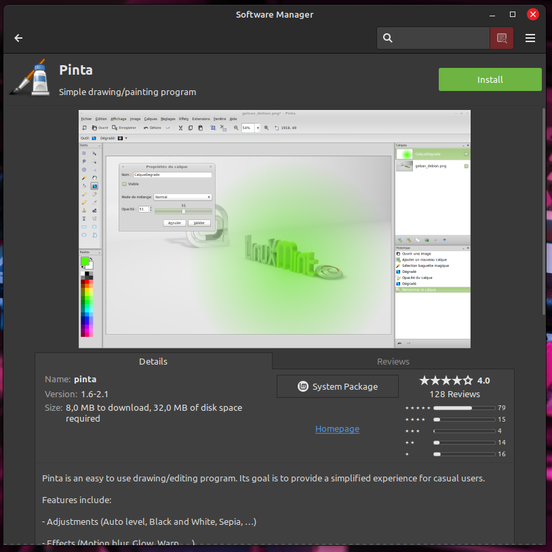
Task: Click the two-star rating bar showing 14
Action: click(x=465, y=443)
